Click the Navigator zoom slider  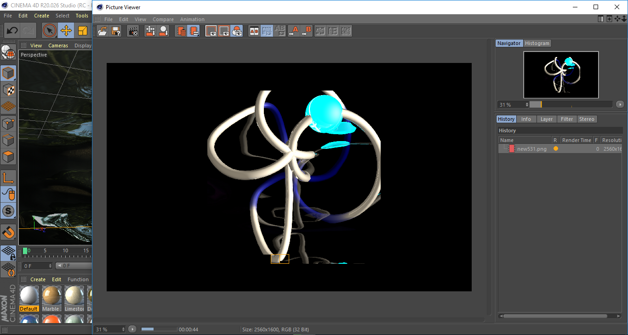571,104
